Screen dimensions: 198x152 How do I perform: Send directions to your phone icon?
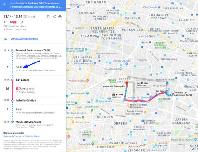click(48, 17)
